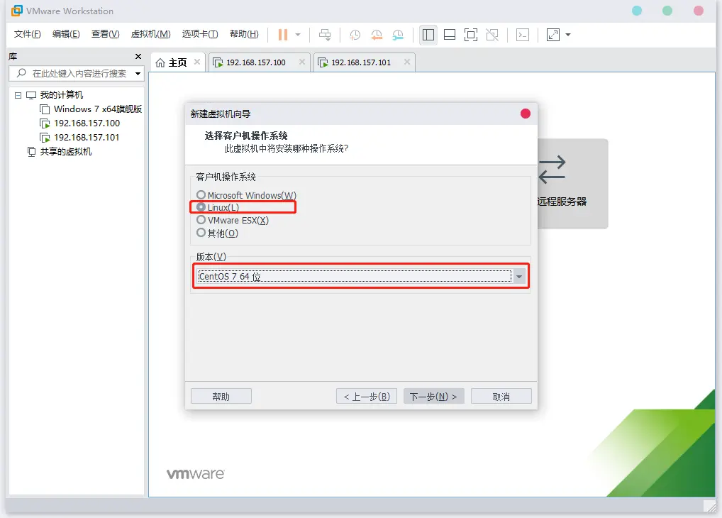Click the full screen mode icon

pos(471,35)
